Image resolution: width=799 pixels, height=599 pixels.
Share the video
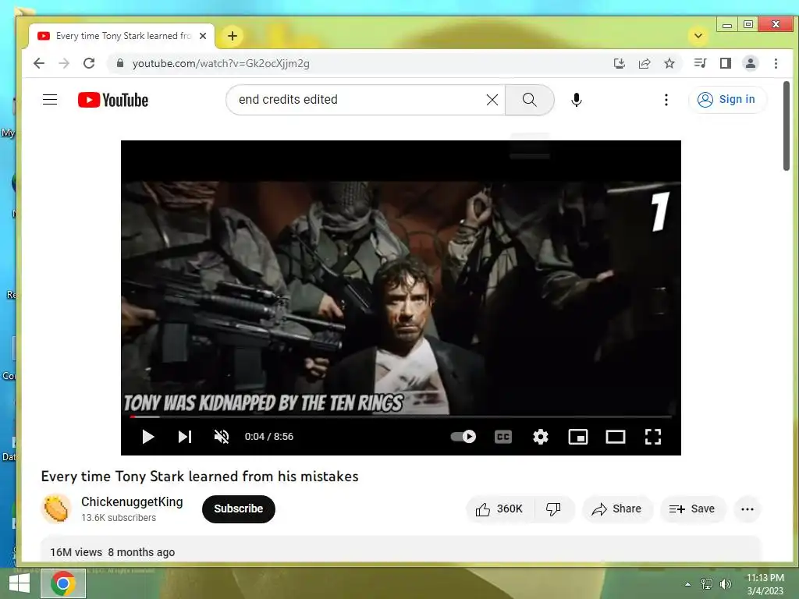click(616, 509)
